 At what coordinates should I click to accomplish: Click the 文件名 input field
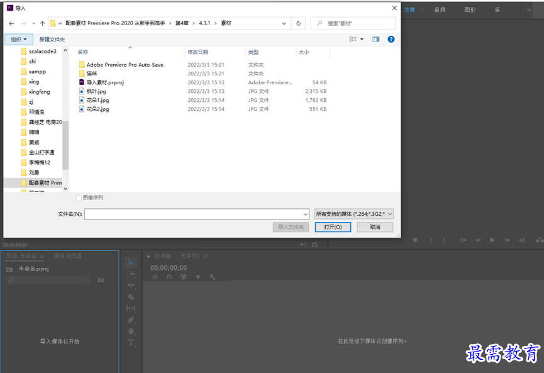(x=197, y=214)
